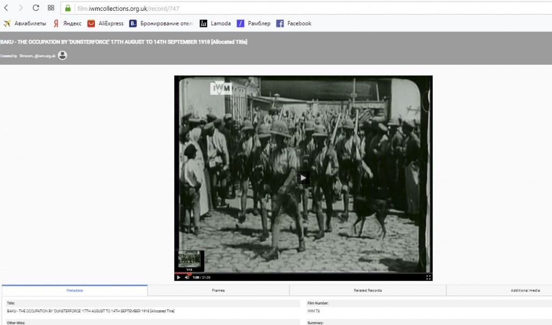
Task: Open the Бронирование отелей bookmark
Action: [x=162, y=24]
